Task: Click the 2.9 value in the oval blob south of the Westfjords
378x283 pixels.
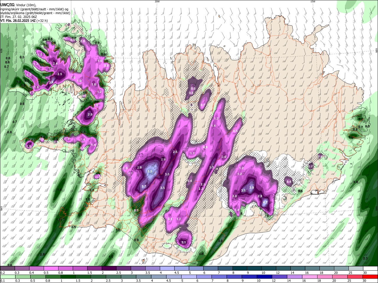Action: [x=90, y=114]
